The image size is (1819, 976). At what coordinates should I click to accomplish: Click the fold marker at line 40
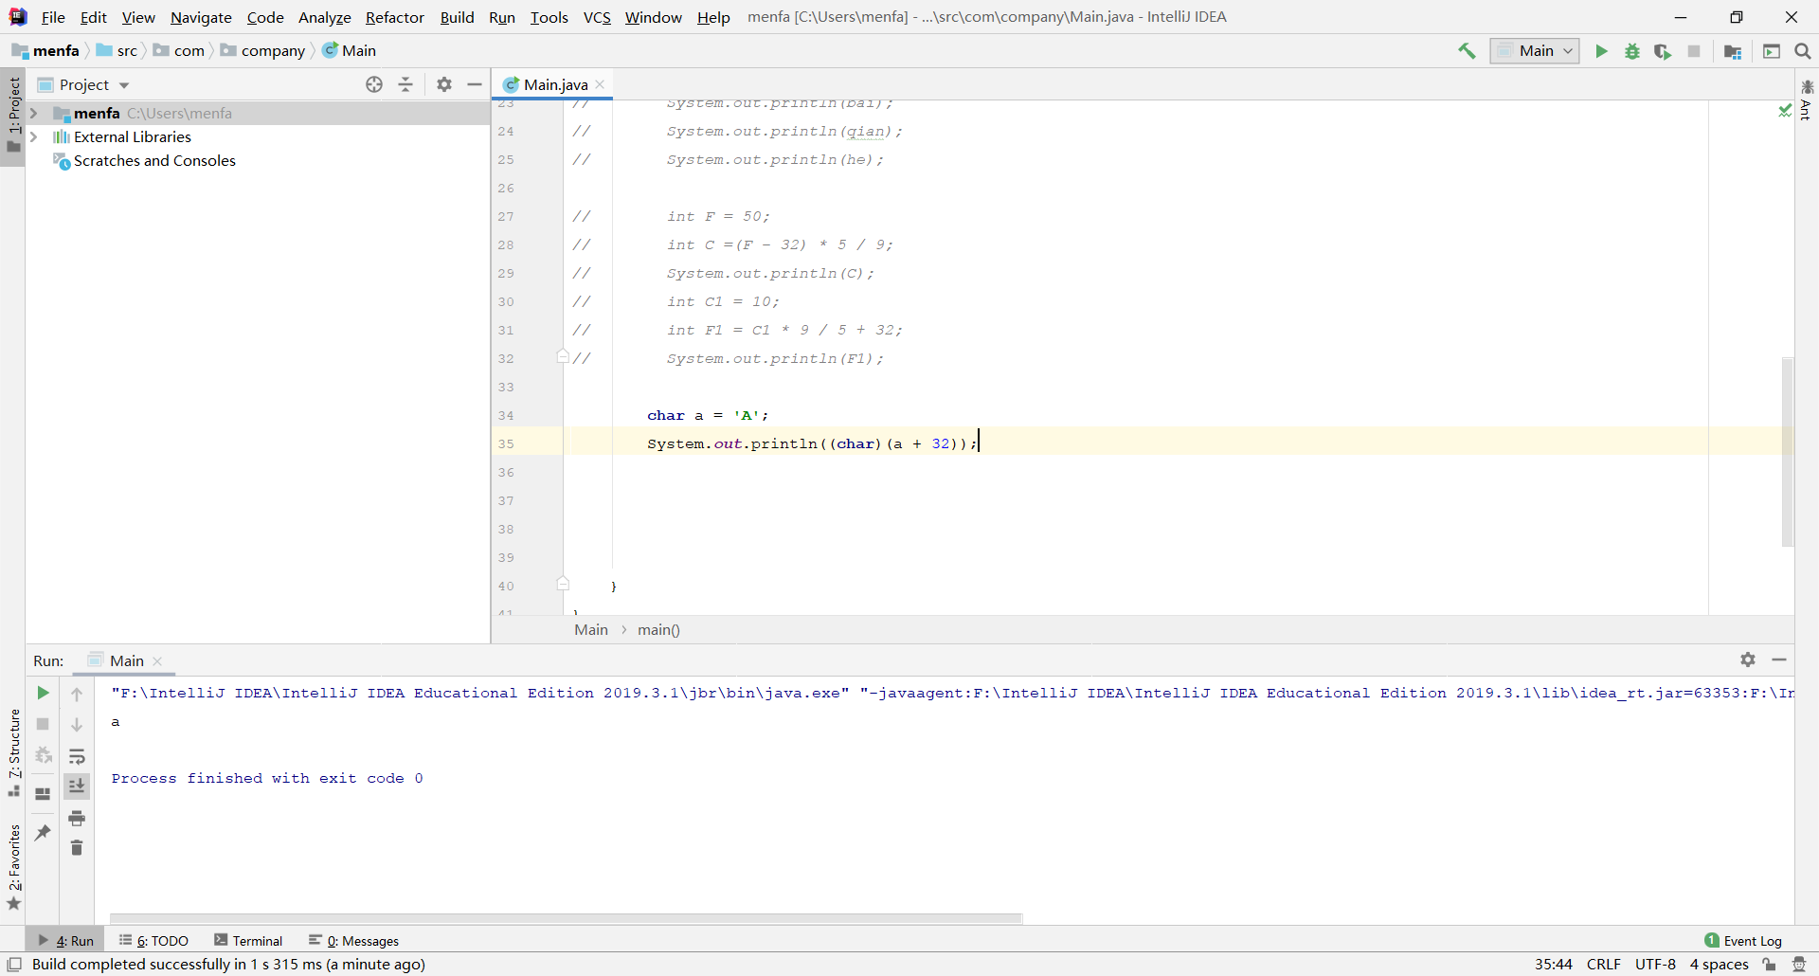(x=563, y=585)
